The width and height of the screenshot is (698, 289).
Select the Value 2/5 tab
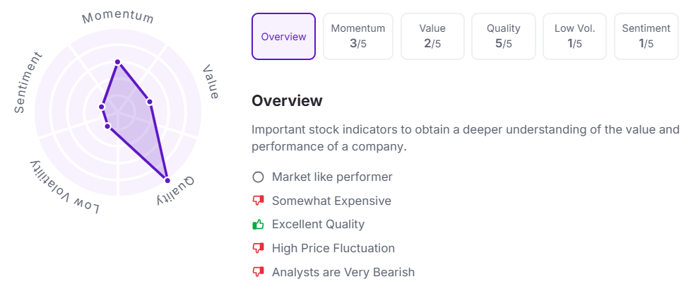(x=432, y=37)
